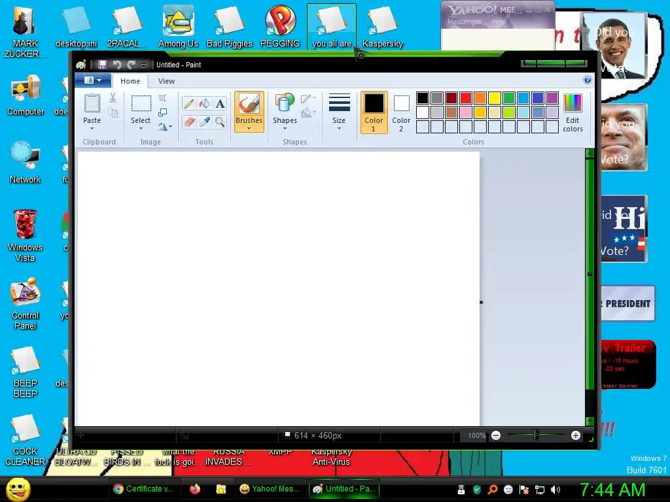
Task: Pick the green color swatch
Action: tap(509, 98)
